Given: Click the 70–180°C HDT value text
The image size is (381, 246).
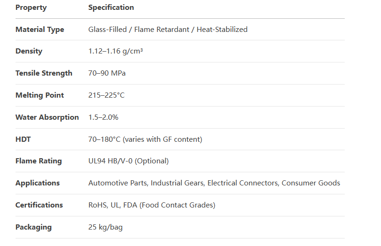Looking at the screenshot, I should [145, 139].
